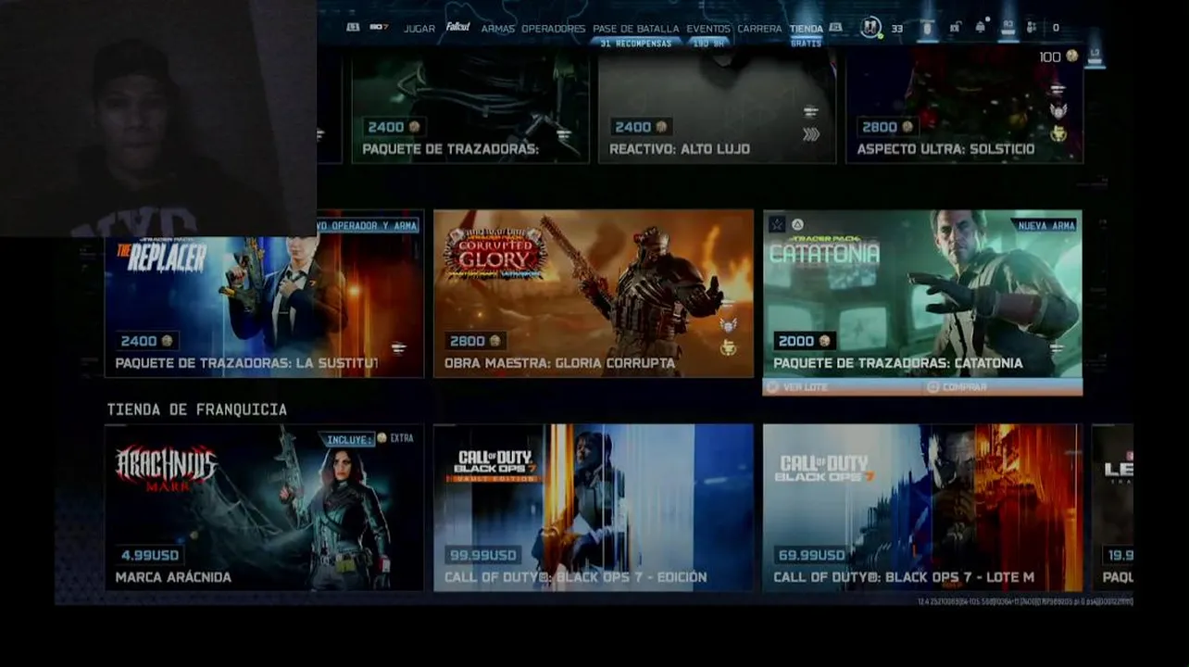Click the gold emblem icon on Solsticio card
Screen dimensions: 1189x667
click(x=1058, y=134)
